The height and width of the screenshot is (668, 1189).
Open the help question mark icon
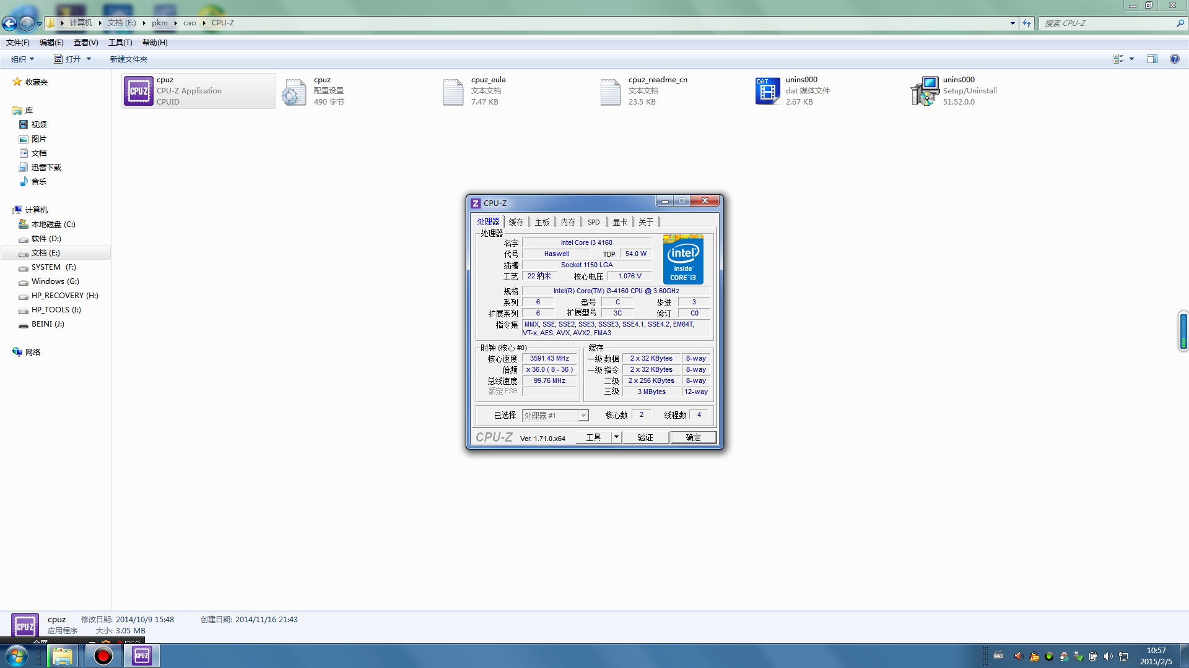point(1174,59)
